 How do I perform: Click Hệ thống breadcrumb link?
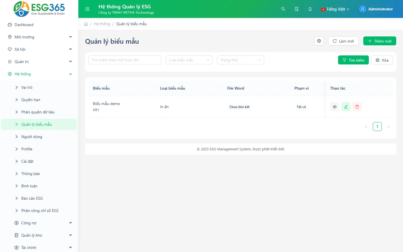(102, 24)
